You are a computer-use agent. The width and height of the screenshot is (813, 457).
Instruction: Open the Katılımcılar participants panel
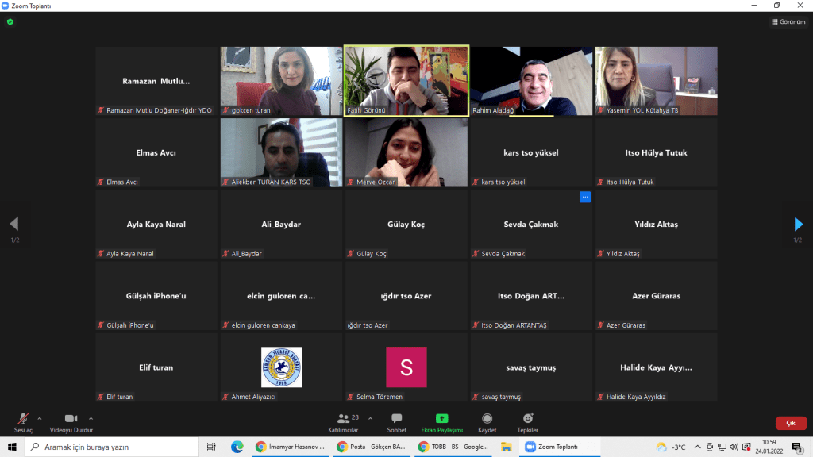coord(343,419)
